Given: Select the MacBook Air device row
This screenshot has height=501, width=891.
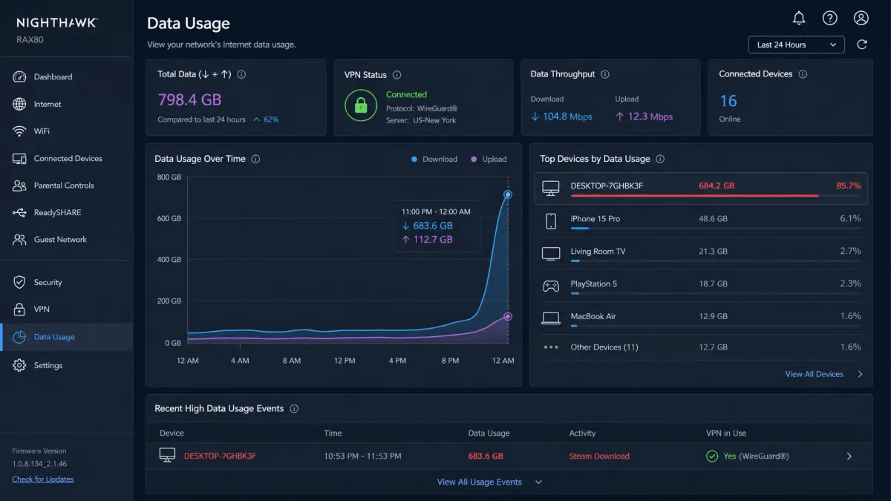Looking at the screenshot, I should tap(701, 318).
